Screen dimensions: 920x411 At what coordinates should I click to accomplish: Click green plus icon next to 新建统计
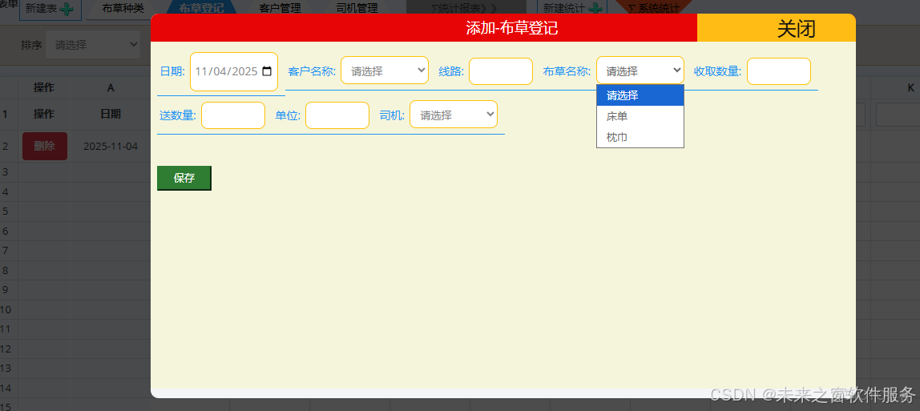pyautogui.click(x=595, y=9)
